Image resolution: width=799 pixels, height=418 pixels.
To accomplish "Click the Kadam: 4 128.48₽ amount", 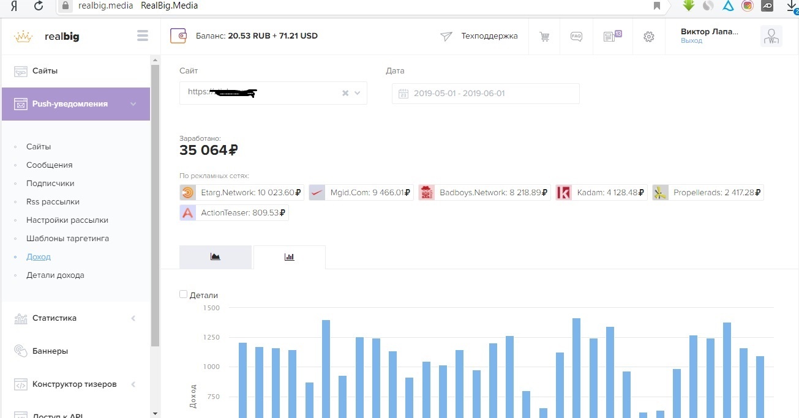I will click(610, 193).
